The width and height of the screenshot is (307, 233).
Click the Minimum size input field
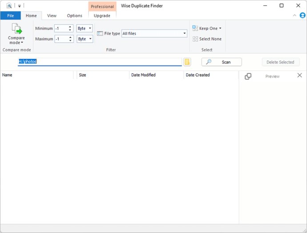pyautogui.click(x=61, y=28)
